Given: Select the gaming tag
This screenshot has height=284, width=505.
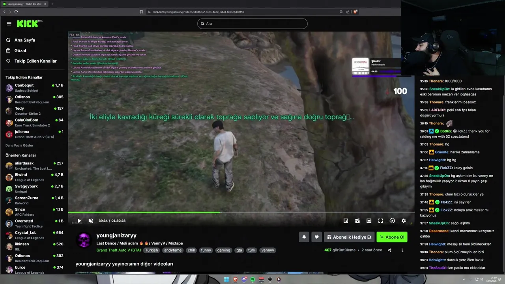Looking at the screenshot, I should point(224,250).
